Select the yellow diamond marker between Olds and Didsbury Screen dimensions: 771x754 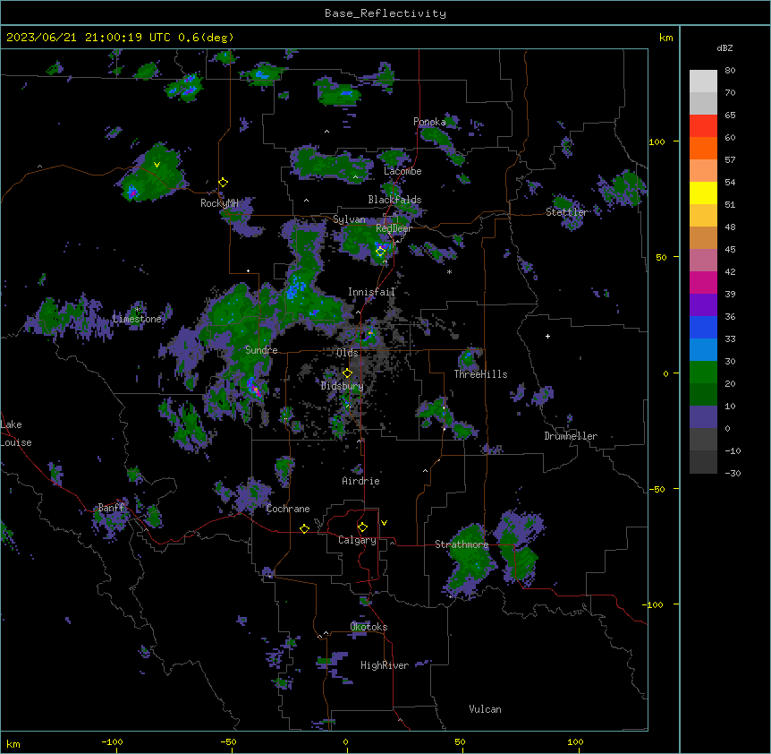coord(347,373)
